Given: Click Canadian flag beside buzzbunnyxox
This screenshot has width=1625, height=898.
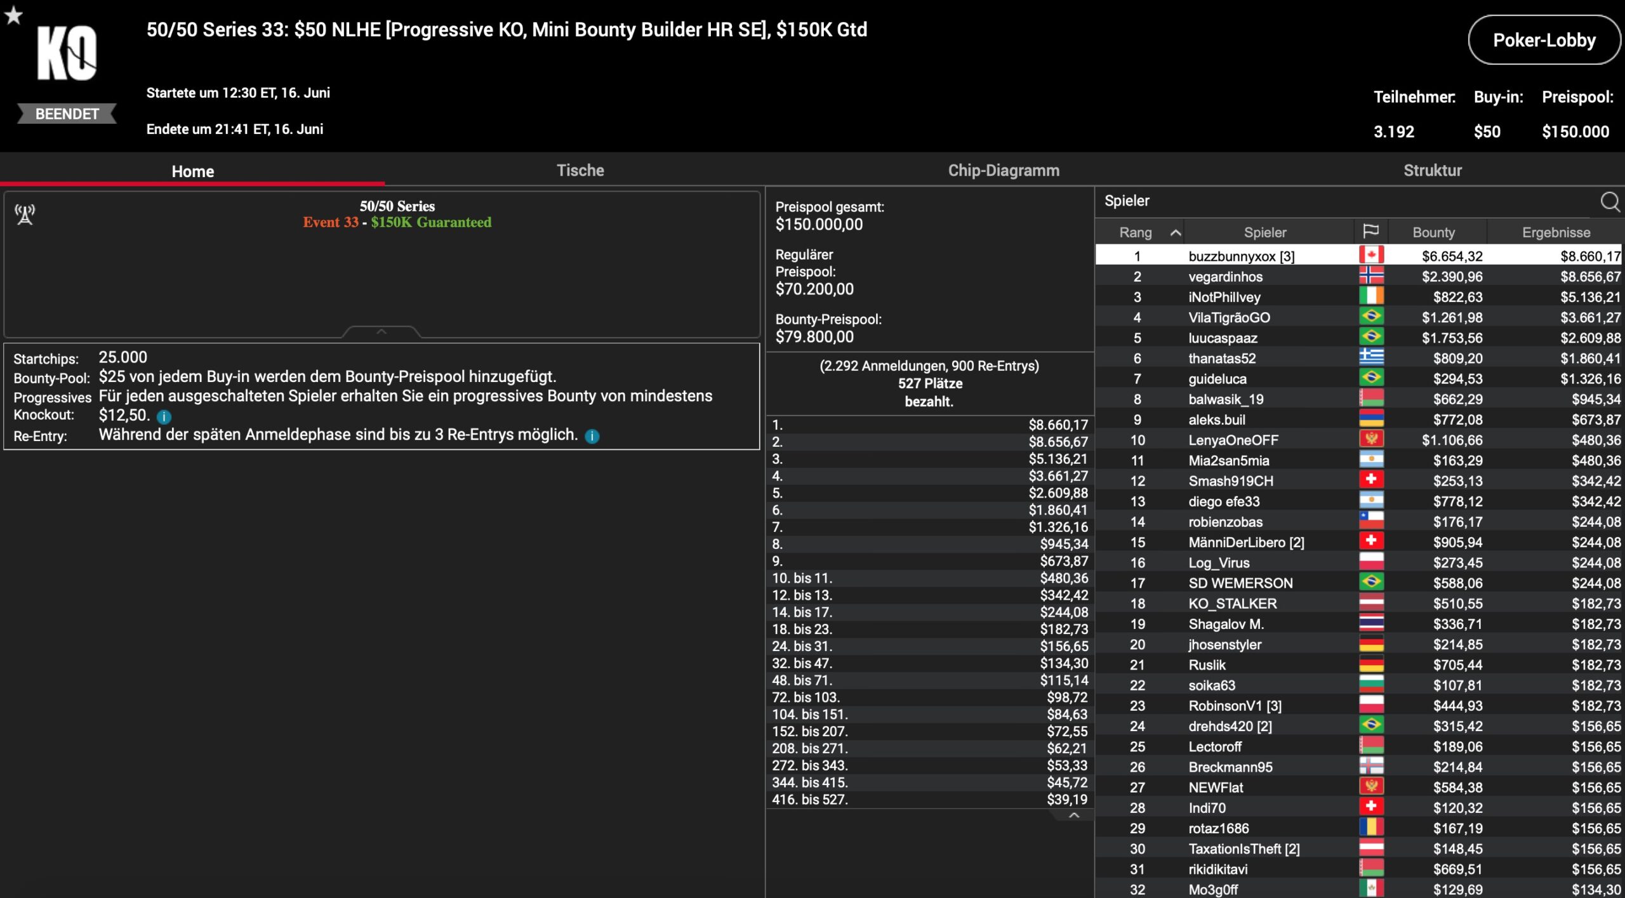Looking at the screenshot, I should [x=1371, y=256].
